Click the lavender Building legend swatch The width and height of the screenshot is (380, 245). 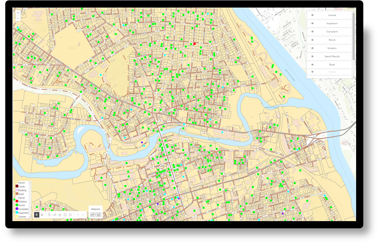pyautogui.click(x=17, y=190)
